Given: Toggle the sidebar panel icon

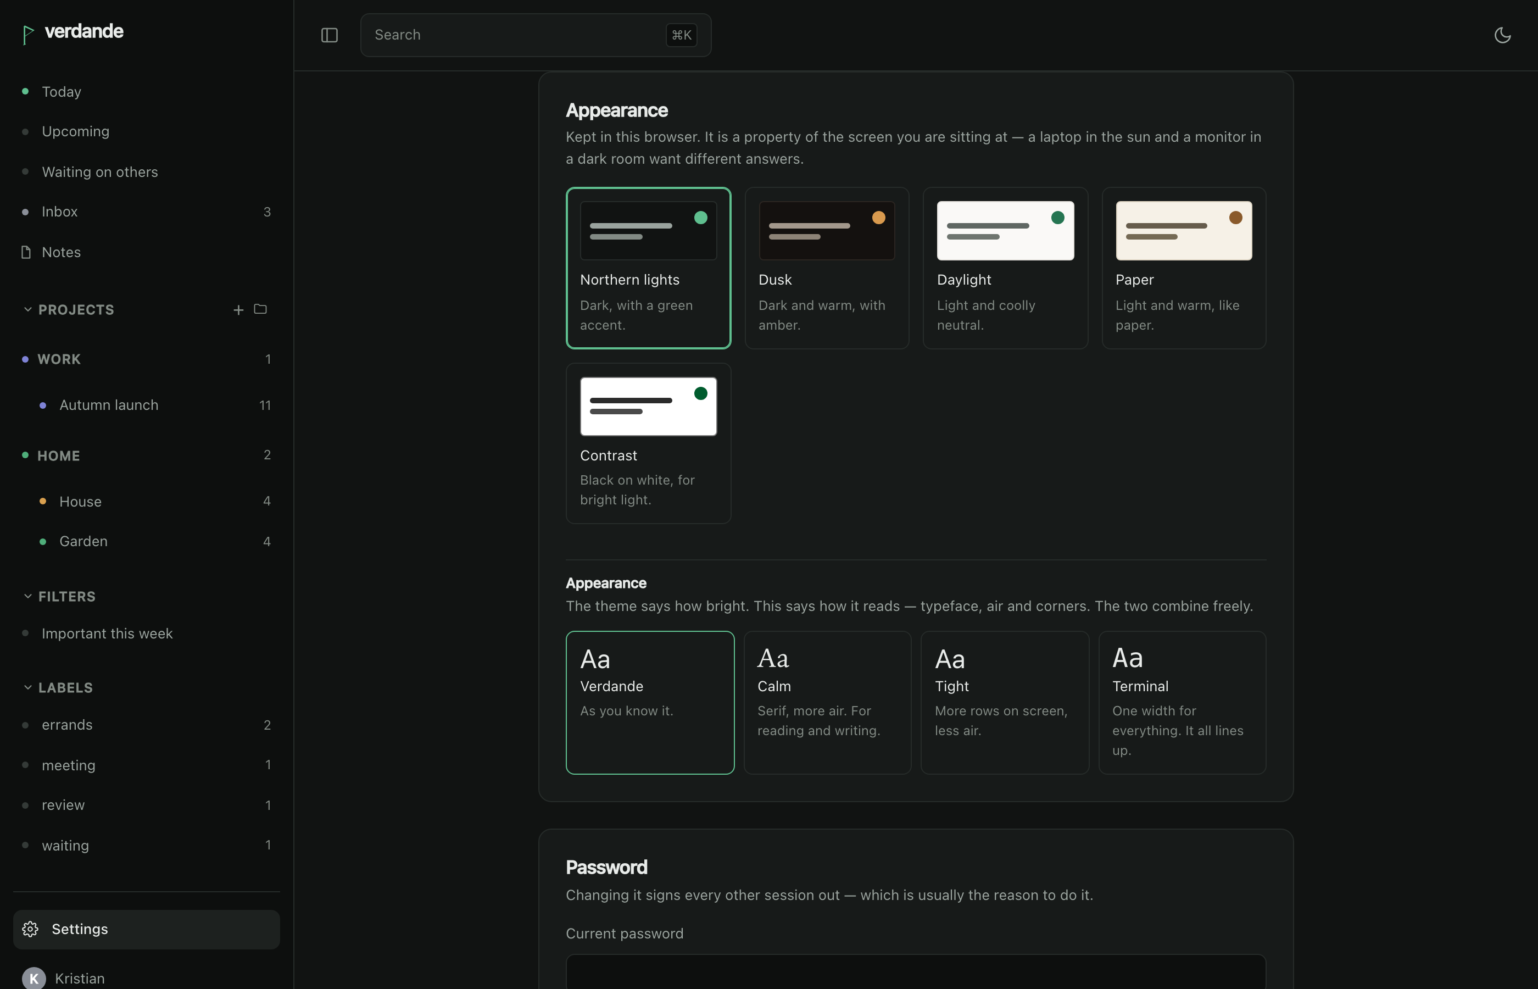Looking at the screenshot, I should tap(329, 35).
